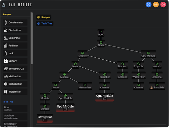Viewport: 169px width, 128px height.
Task: Select Battery recipe icon
Action: coord(6,61)
